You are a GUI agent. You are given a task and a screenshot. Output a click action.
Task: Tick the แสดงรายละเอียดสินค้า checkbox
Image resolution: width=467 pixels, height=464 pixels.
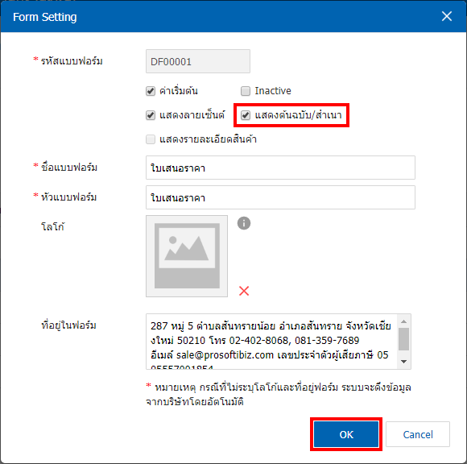pos(151,139)
